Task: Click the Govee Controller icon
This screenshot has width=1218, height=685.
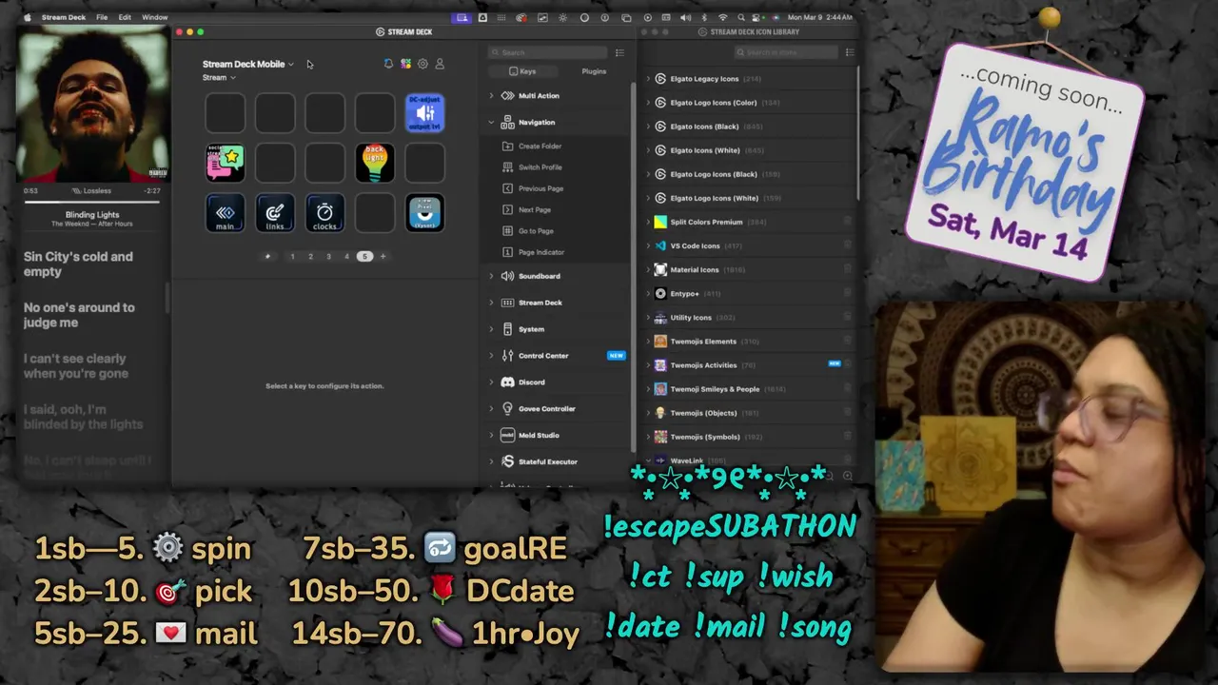Action: [x=508, y=408]
